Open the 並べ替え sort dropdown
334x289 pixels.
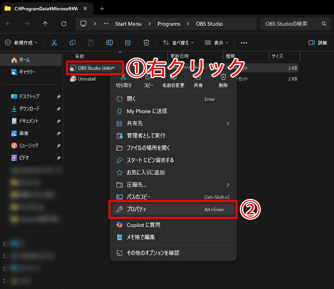178,43
